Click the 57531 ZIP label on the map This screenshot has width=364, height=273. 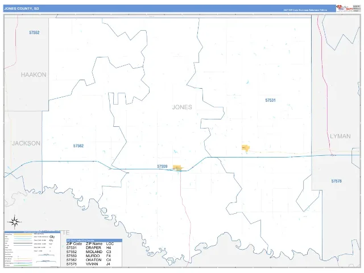pos(271,100)
